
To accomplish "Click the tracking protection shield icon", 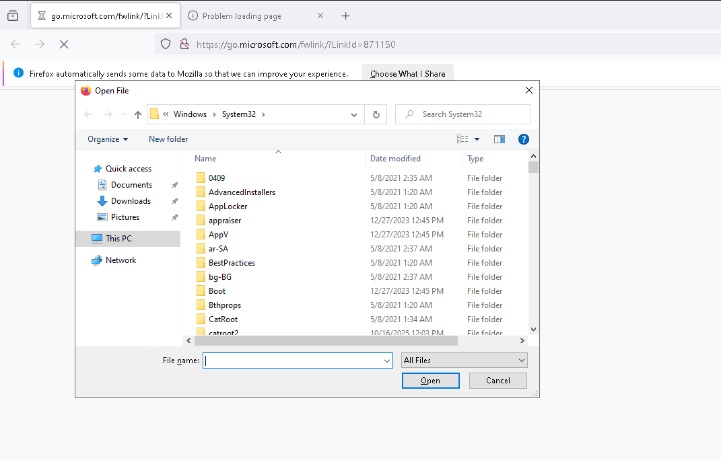I will coord(166,44).
